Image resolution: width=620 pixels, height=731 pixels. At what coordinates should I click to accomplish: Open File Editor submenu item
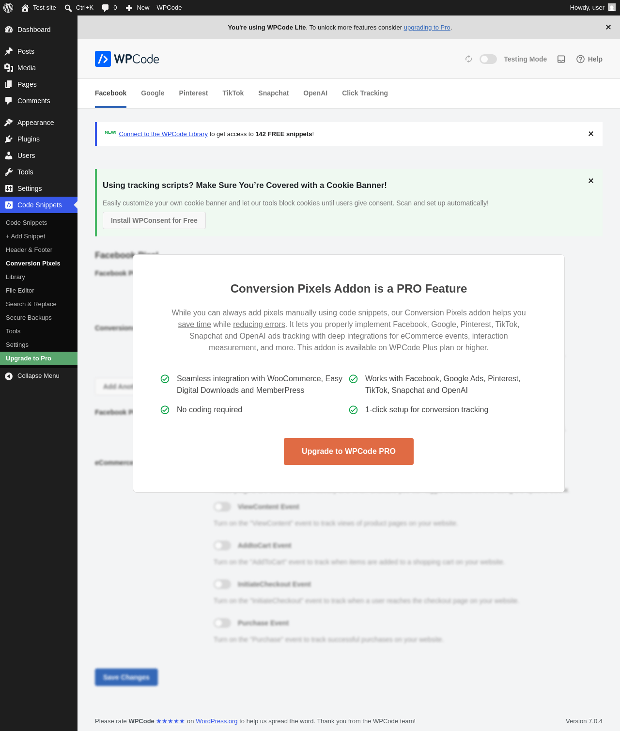(x=39, y=291)
